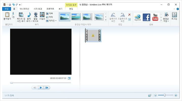Select the second AutoMovie theme thumbnail
Screen dimensions: 182x101
(76, 17)
